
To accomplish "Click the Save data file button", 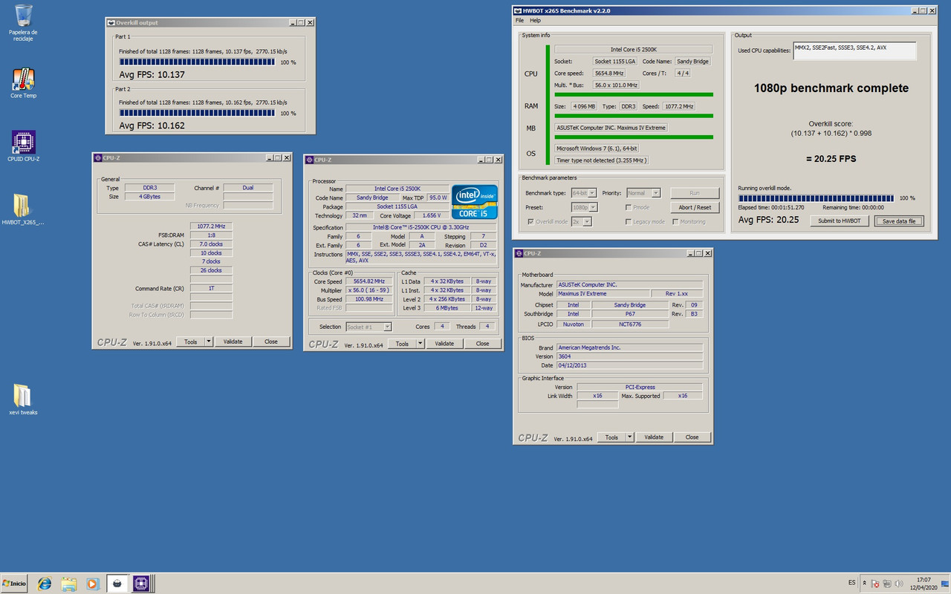I will pos(899,221).
